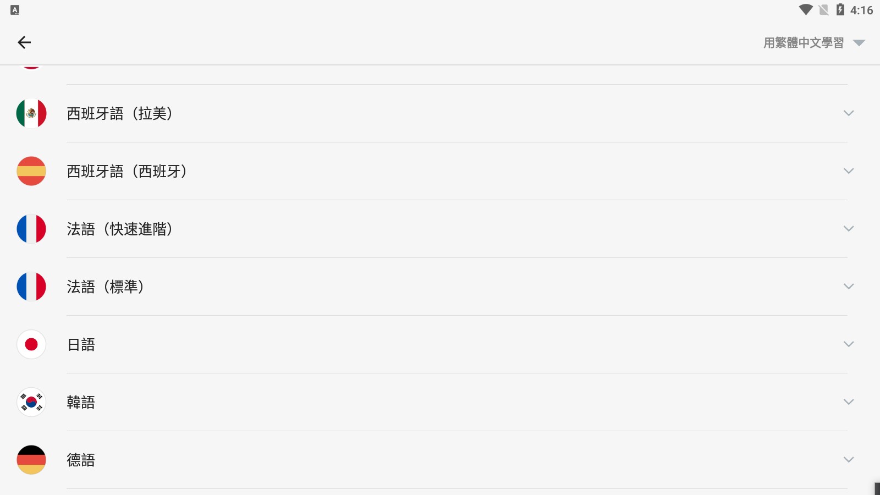Tap the Japan flag icon
Viewport: 880px width, 495px height.
tap(31, 344)
